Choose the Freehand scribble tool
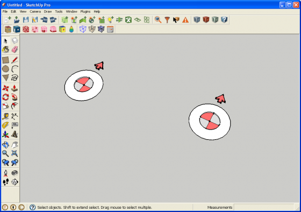Image resolution: width=301 pixels, height=212 pixels. [x=15, y=77]
